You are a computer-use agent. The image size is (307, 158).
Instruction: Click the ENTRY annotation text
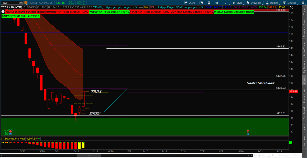click(95, 113)
